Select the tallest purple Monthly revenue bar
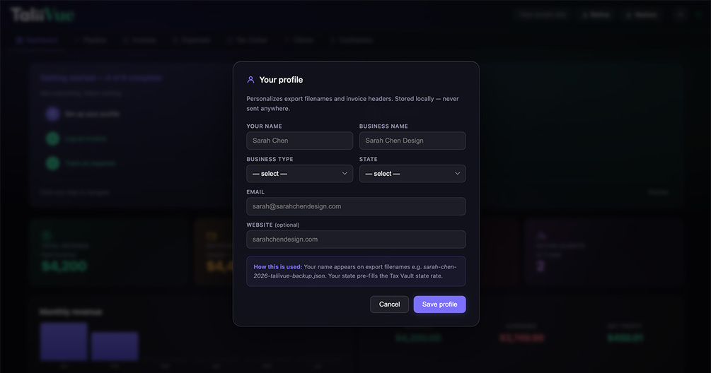Viewport: 711px width, 373px height. coord(64,342)
